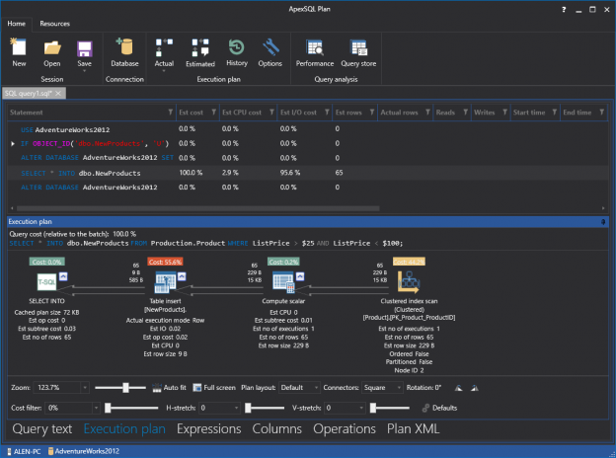Click the Auto fit button
Screen dimensions: 616x458
click(170, 388)
